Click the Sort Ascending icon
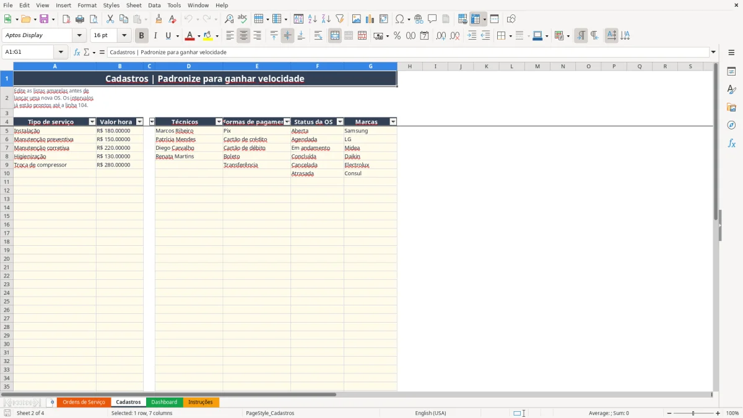Viewport: 743px width, 418px height. [313, 19]
